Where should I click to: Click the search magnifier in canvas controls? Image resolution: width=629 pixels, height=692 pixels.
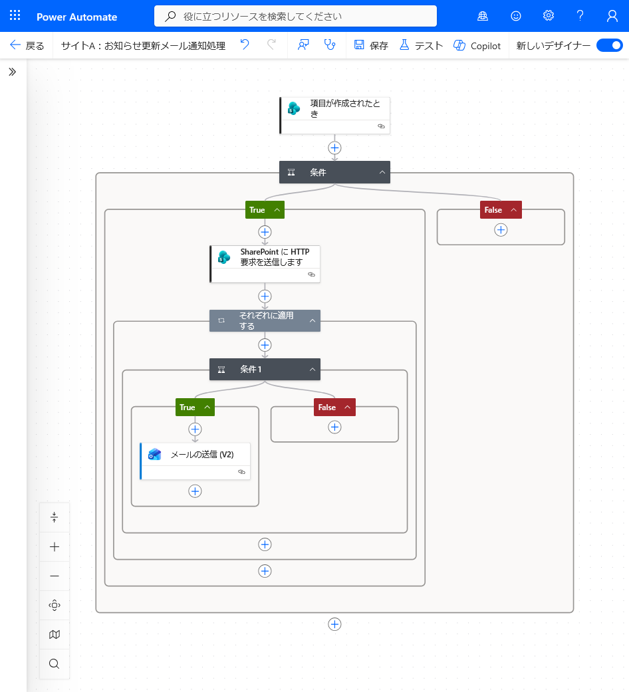tap(55, 663)
